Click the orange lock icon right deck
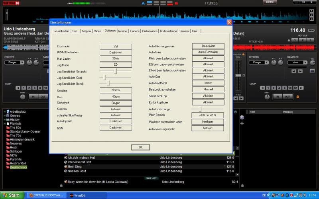 pos(297,97)
